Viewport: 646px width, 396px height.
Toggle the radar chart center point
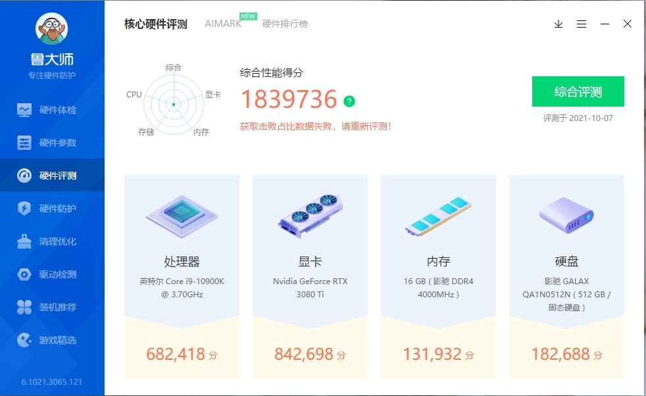173,103
